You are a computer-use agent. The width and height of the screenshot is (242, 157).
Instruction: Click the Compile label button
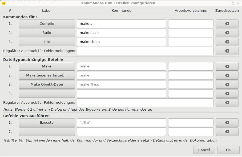click(x=47, y=24)
